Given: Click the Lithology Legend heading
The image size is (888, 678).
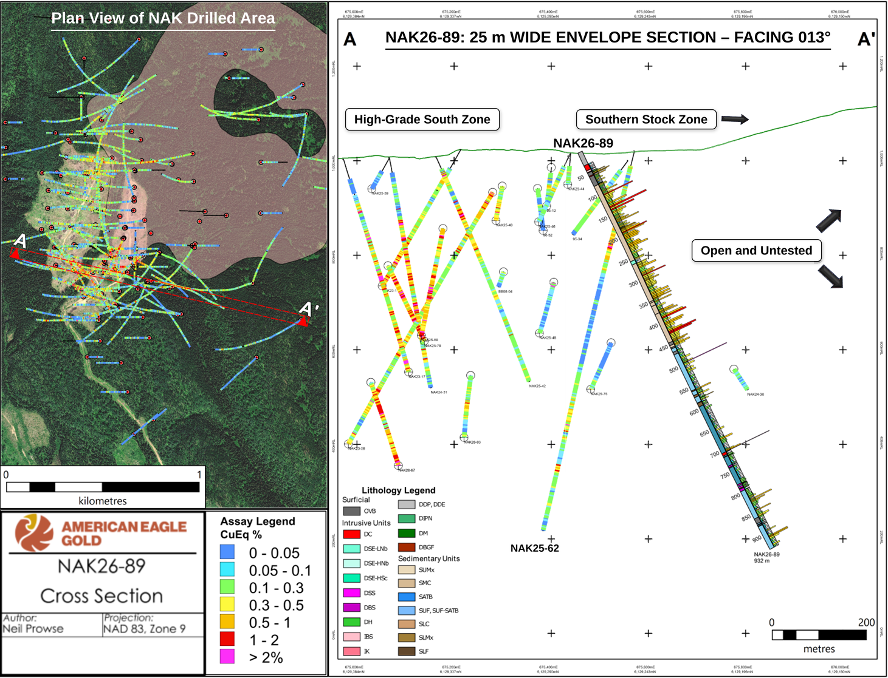Looking at the screenshot, I should point(399,490).
